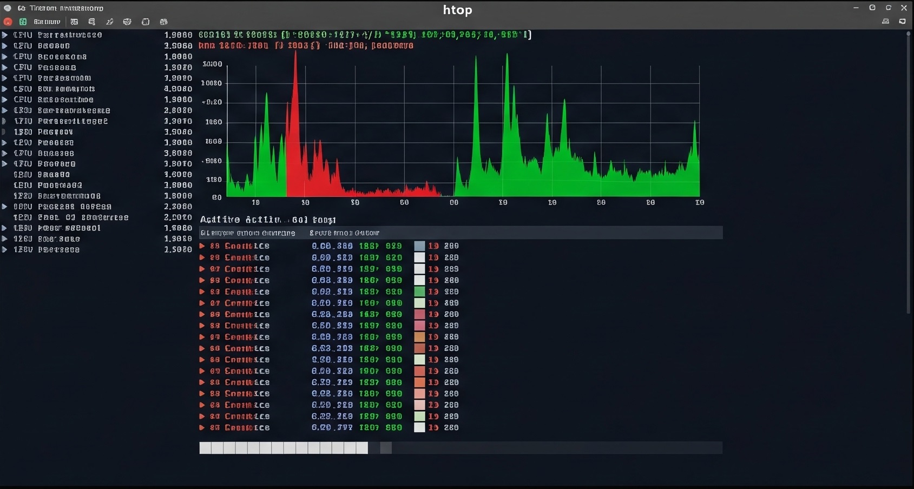Screen dimensions: 914x489
Task: Click the gray circle icon in title bar's left corner
Action: (x=8, y=8)
